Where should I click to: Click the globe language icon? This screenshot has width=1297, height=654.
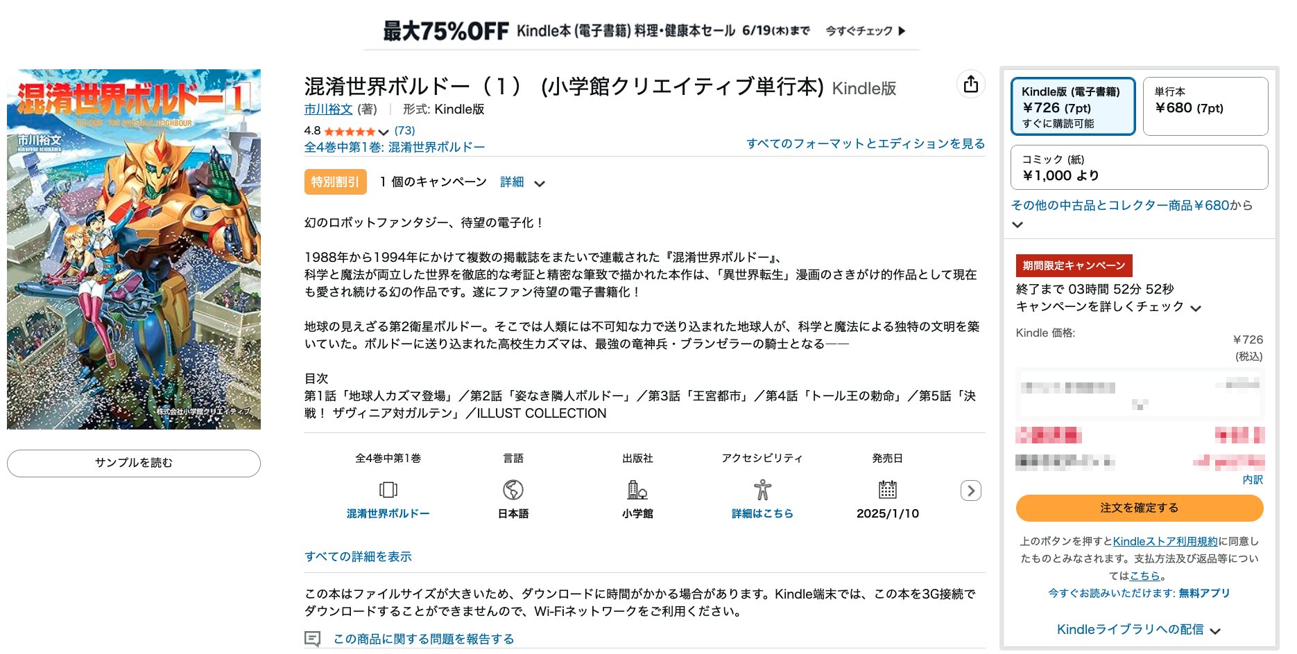coord(513,490)
